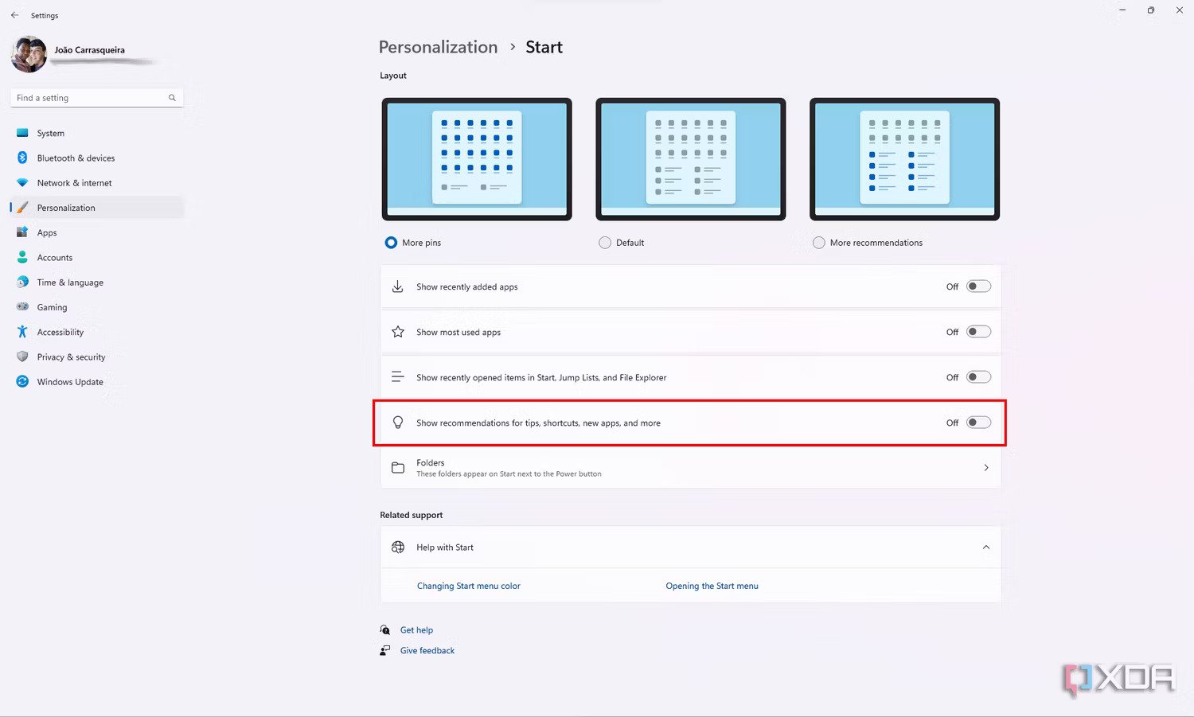
Task: Toggle recommendations for tips switch
Action: [x=978, y=423]
